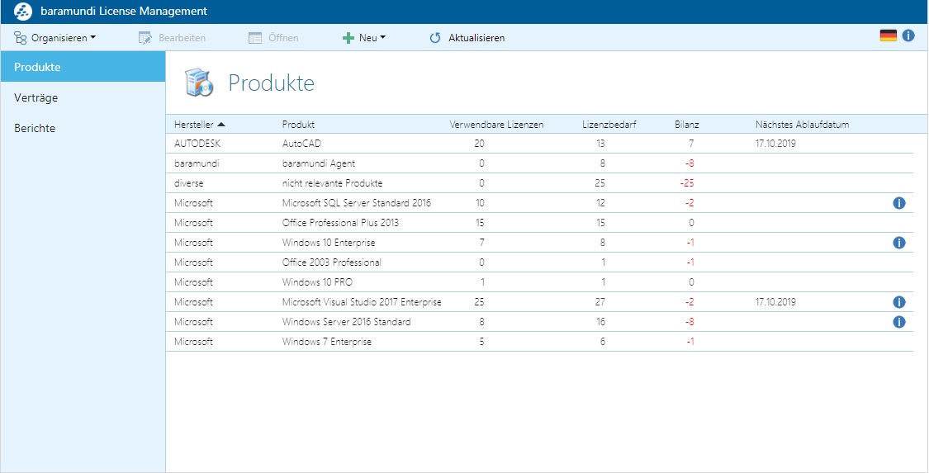Click the Öffnen toolbar button

click(x=273, y=38)
